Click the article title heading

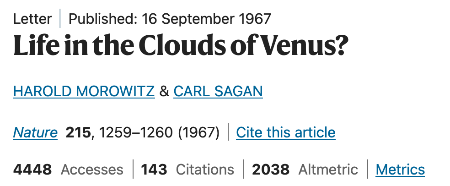point(181,45)
